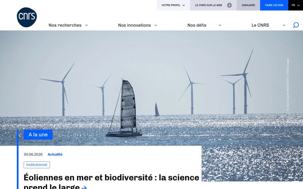Expand the Nos recherches chevron
Screen dimensions: 303x189
[x=86, y=25]
